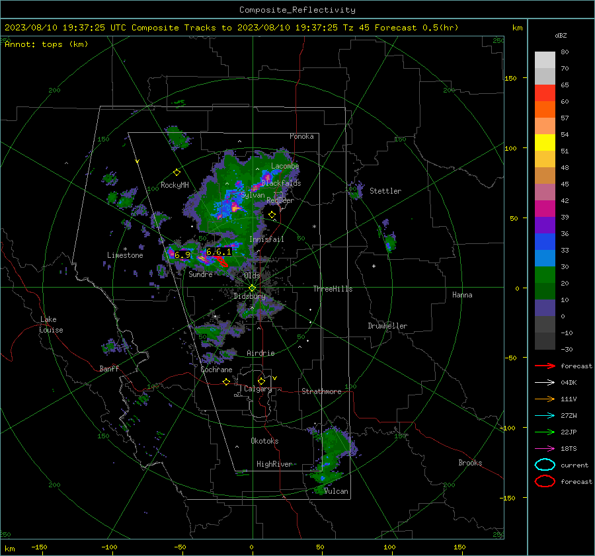Click the Limestone label on map

pos(125,255)
